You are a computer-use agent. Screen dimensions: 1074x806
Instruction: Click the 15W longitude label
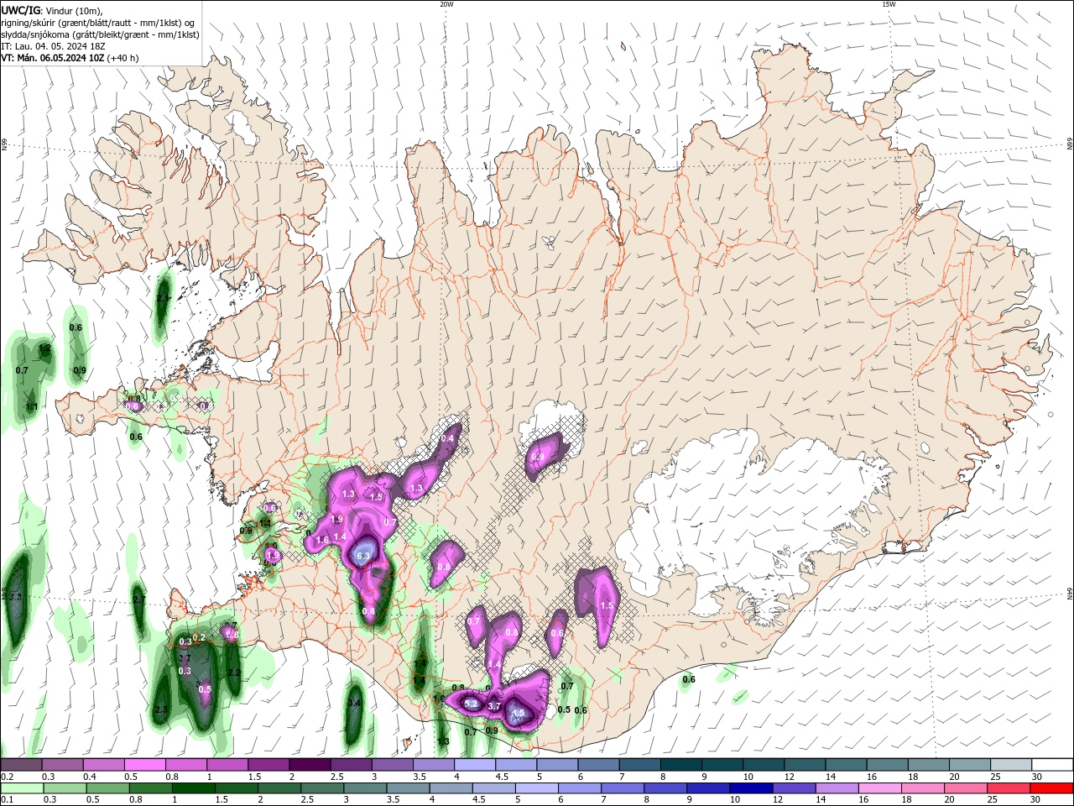coord(889,4)
